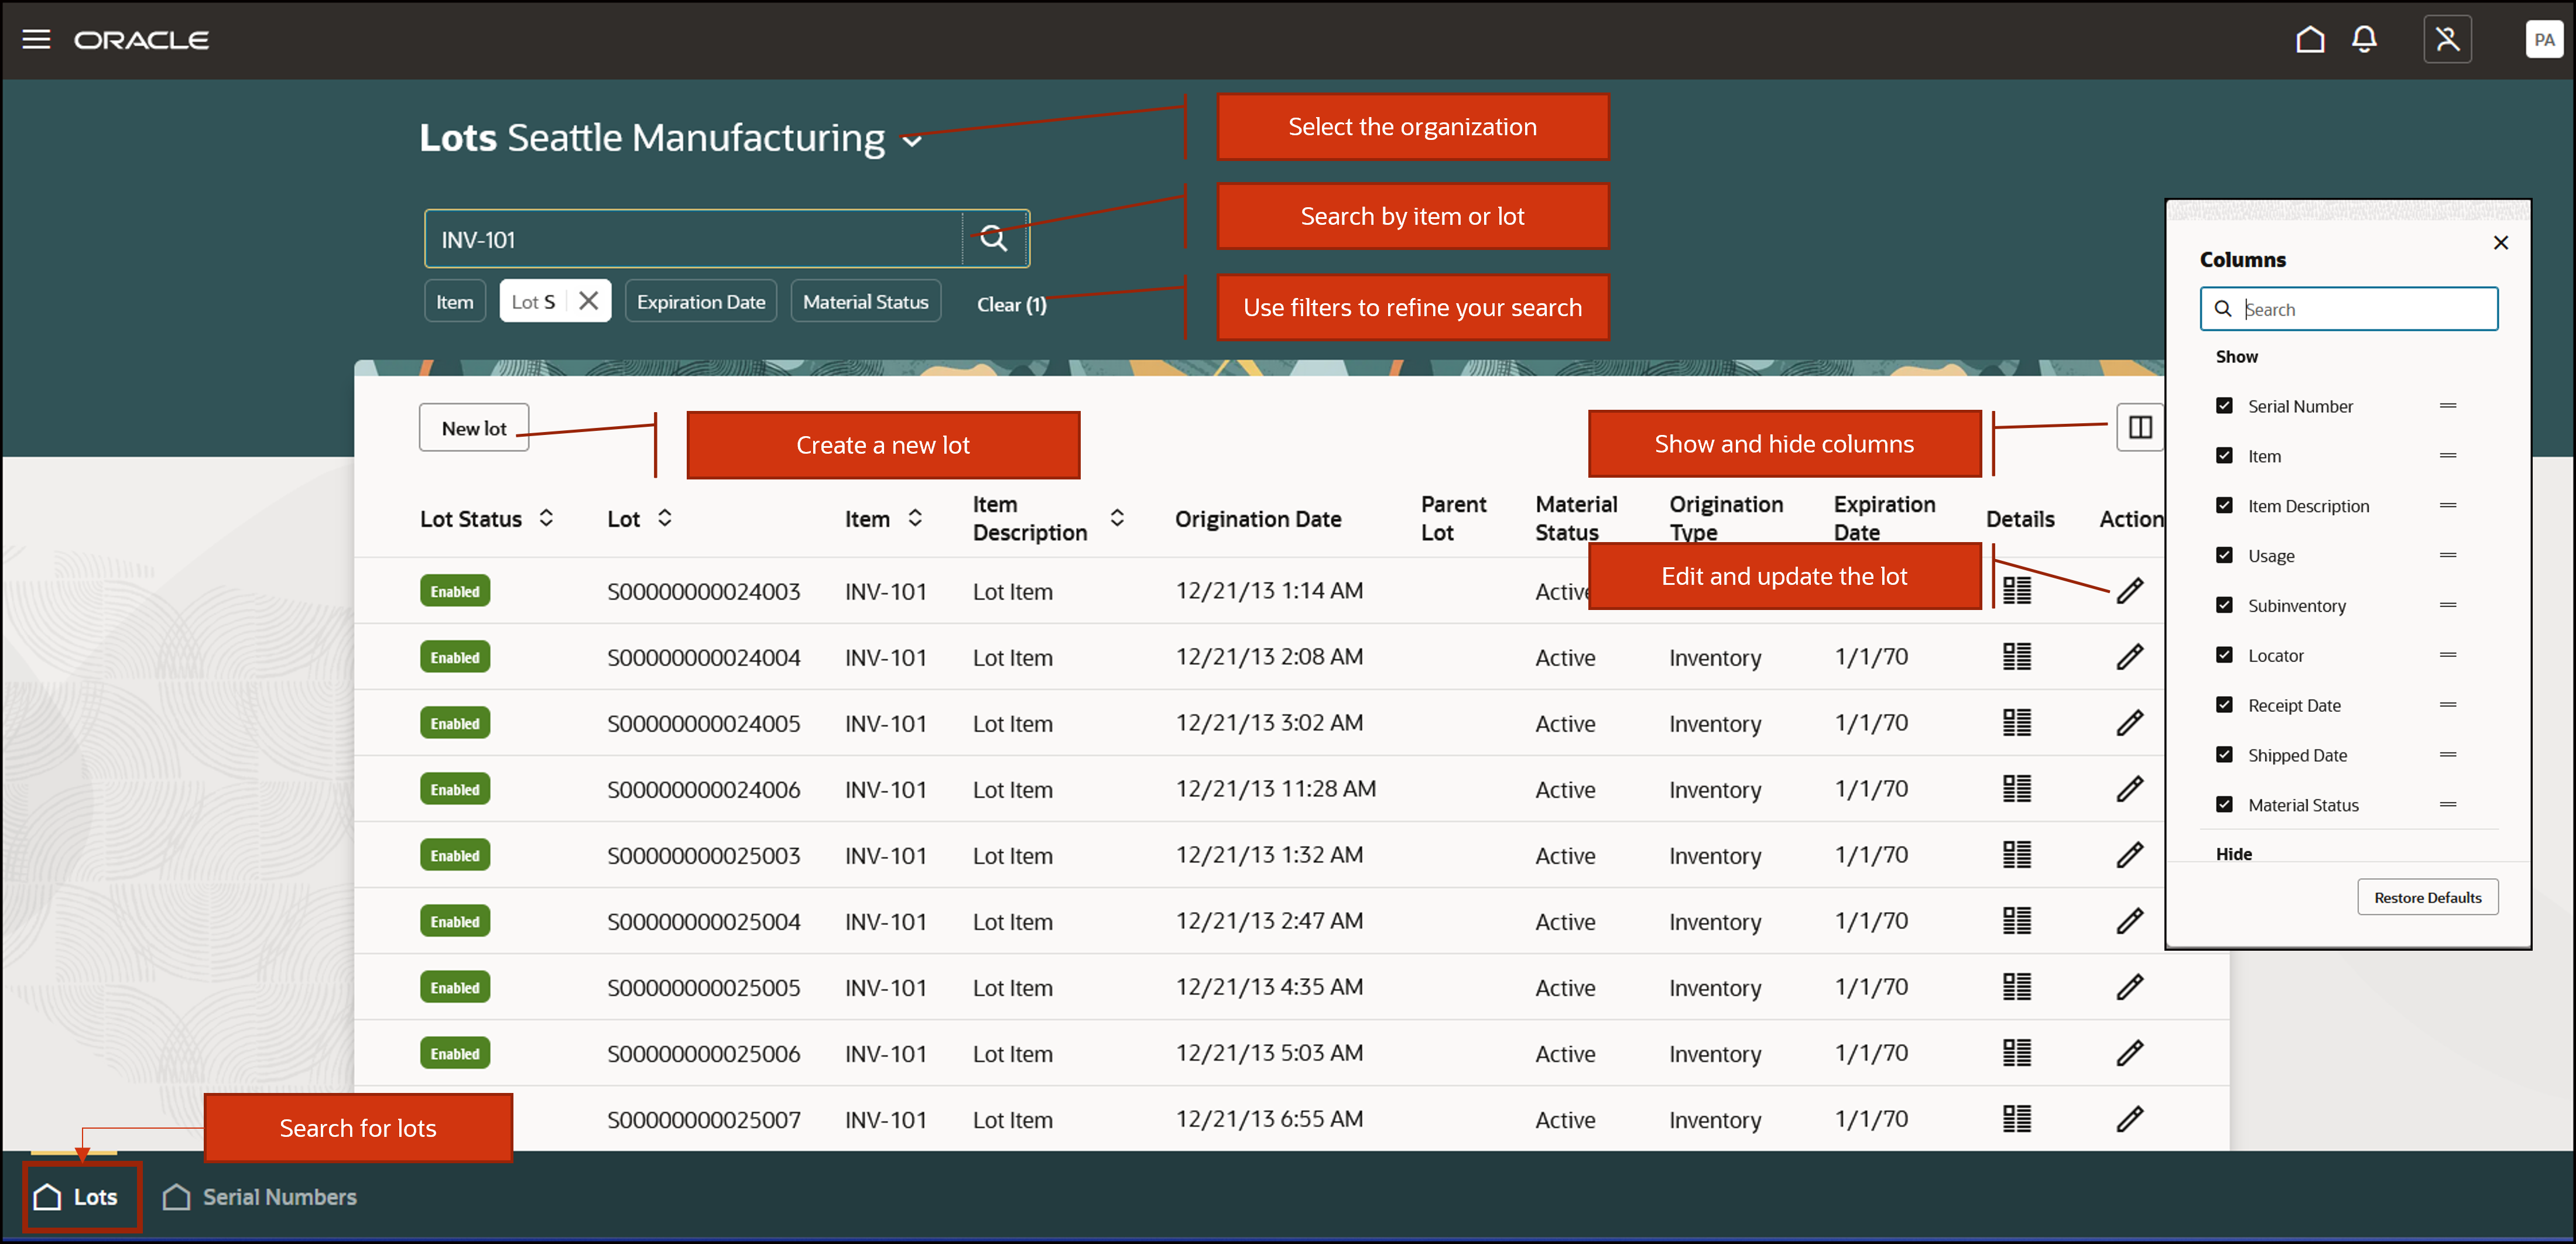Disable the Material Status column checkbox

click(2224, 804)
